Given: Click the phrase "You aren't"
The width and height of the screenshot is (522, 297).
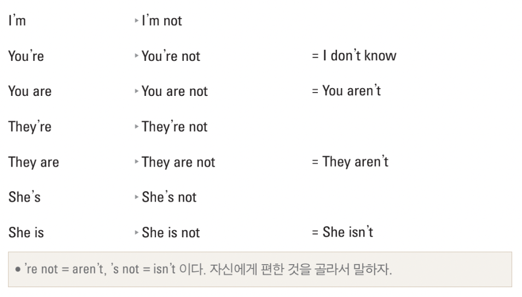Looking at the screenshot, I should click(x=351, y=90).
